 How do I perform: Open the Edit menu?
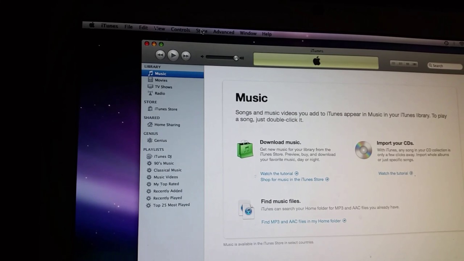pos(144,28)
